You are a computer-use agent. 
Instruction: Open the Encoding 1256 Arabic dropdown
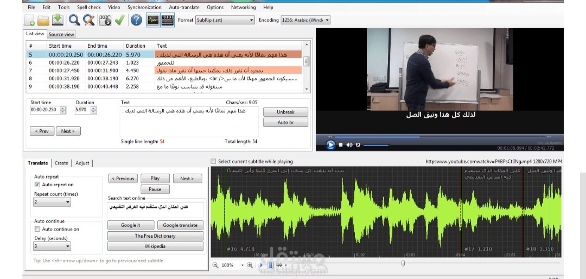305,20
